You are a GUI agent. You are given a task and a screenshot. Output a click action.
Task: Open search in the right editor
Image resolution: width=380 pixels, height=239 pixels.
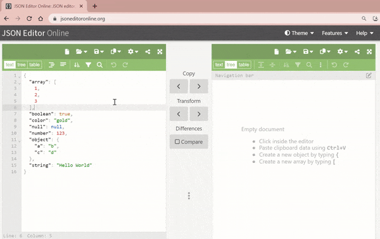pos(309,65)
